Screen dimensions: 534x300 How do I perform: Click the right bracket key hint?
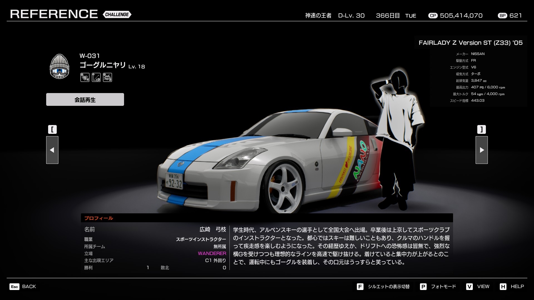(481, 129)
